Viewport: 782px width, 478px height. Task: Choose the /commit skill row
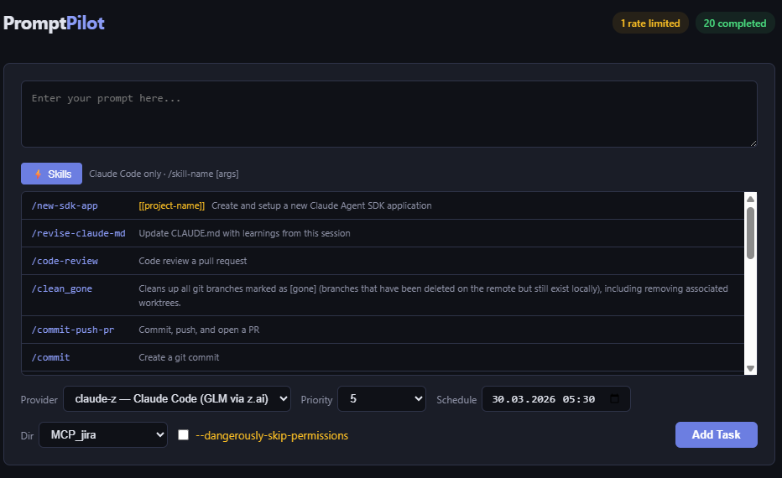click(50, 357)
